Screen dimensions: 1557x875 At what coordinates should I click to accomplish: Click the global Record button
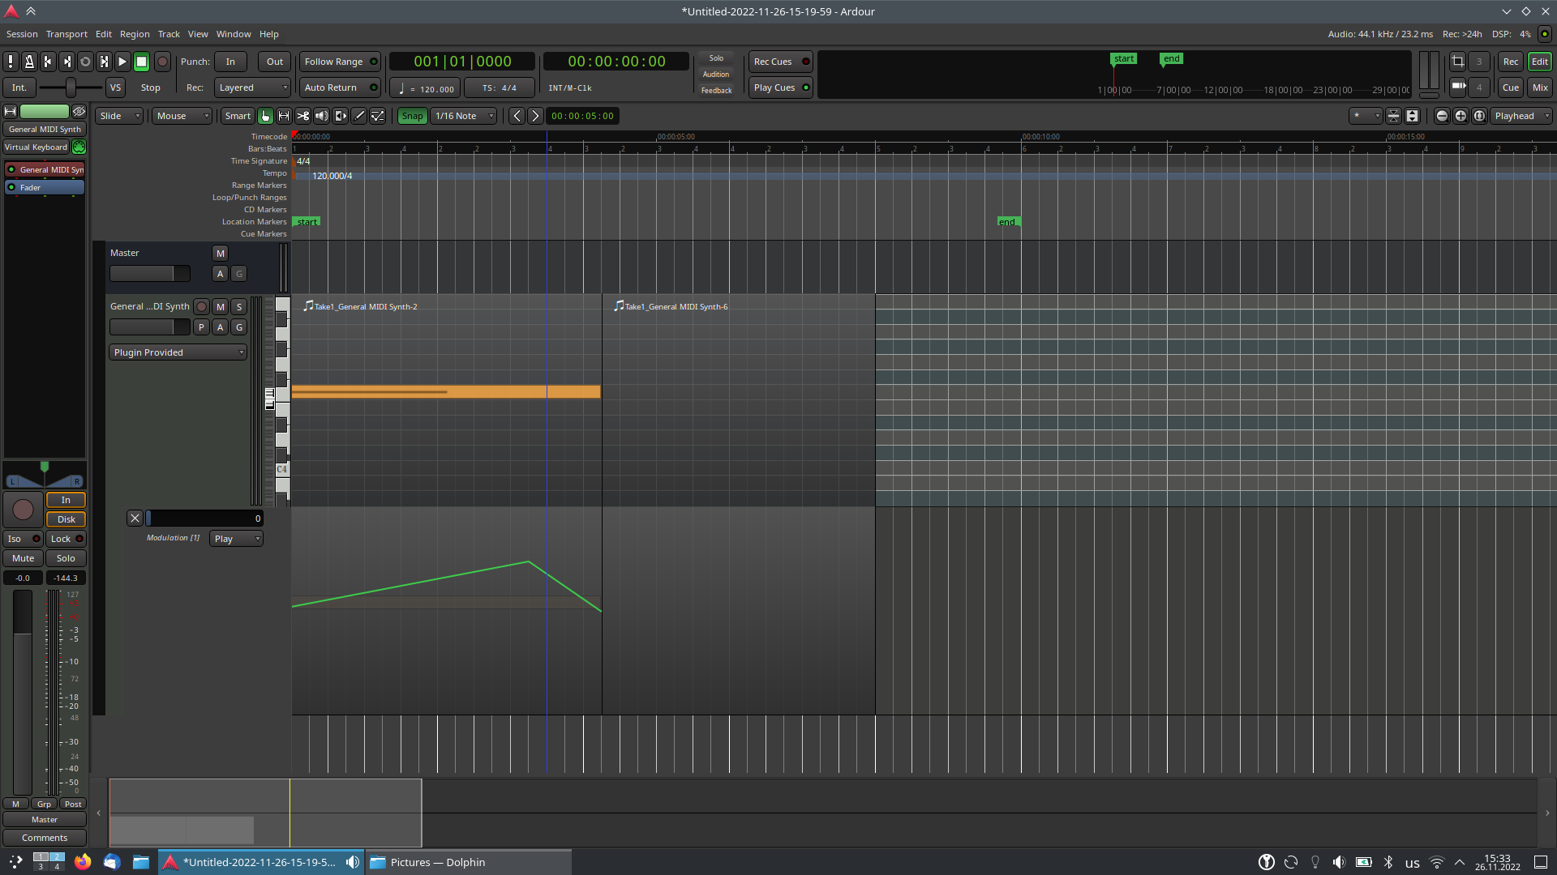[x=162, y=62]
